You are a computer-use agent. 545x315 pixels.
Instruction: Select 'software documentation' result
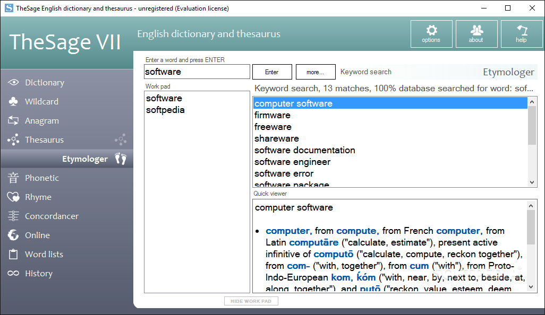coord(305,150)
